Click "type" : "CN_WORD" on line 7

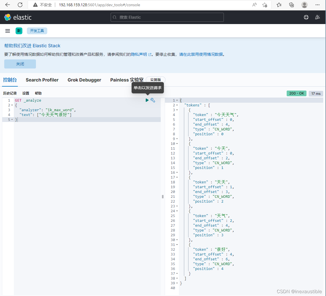click(x=213, y=129)
